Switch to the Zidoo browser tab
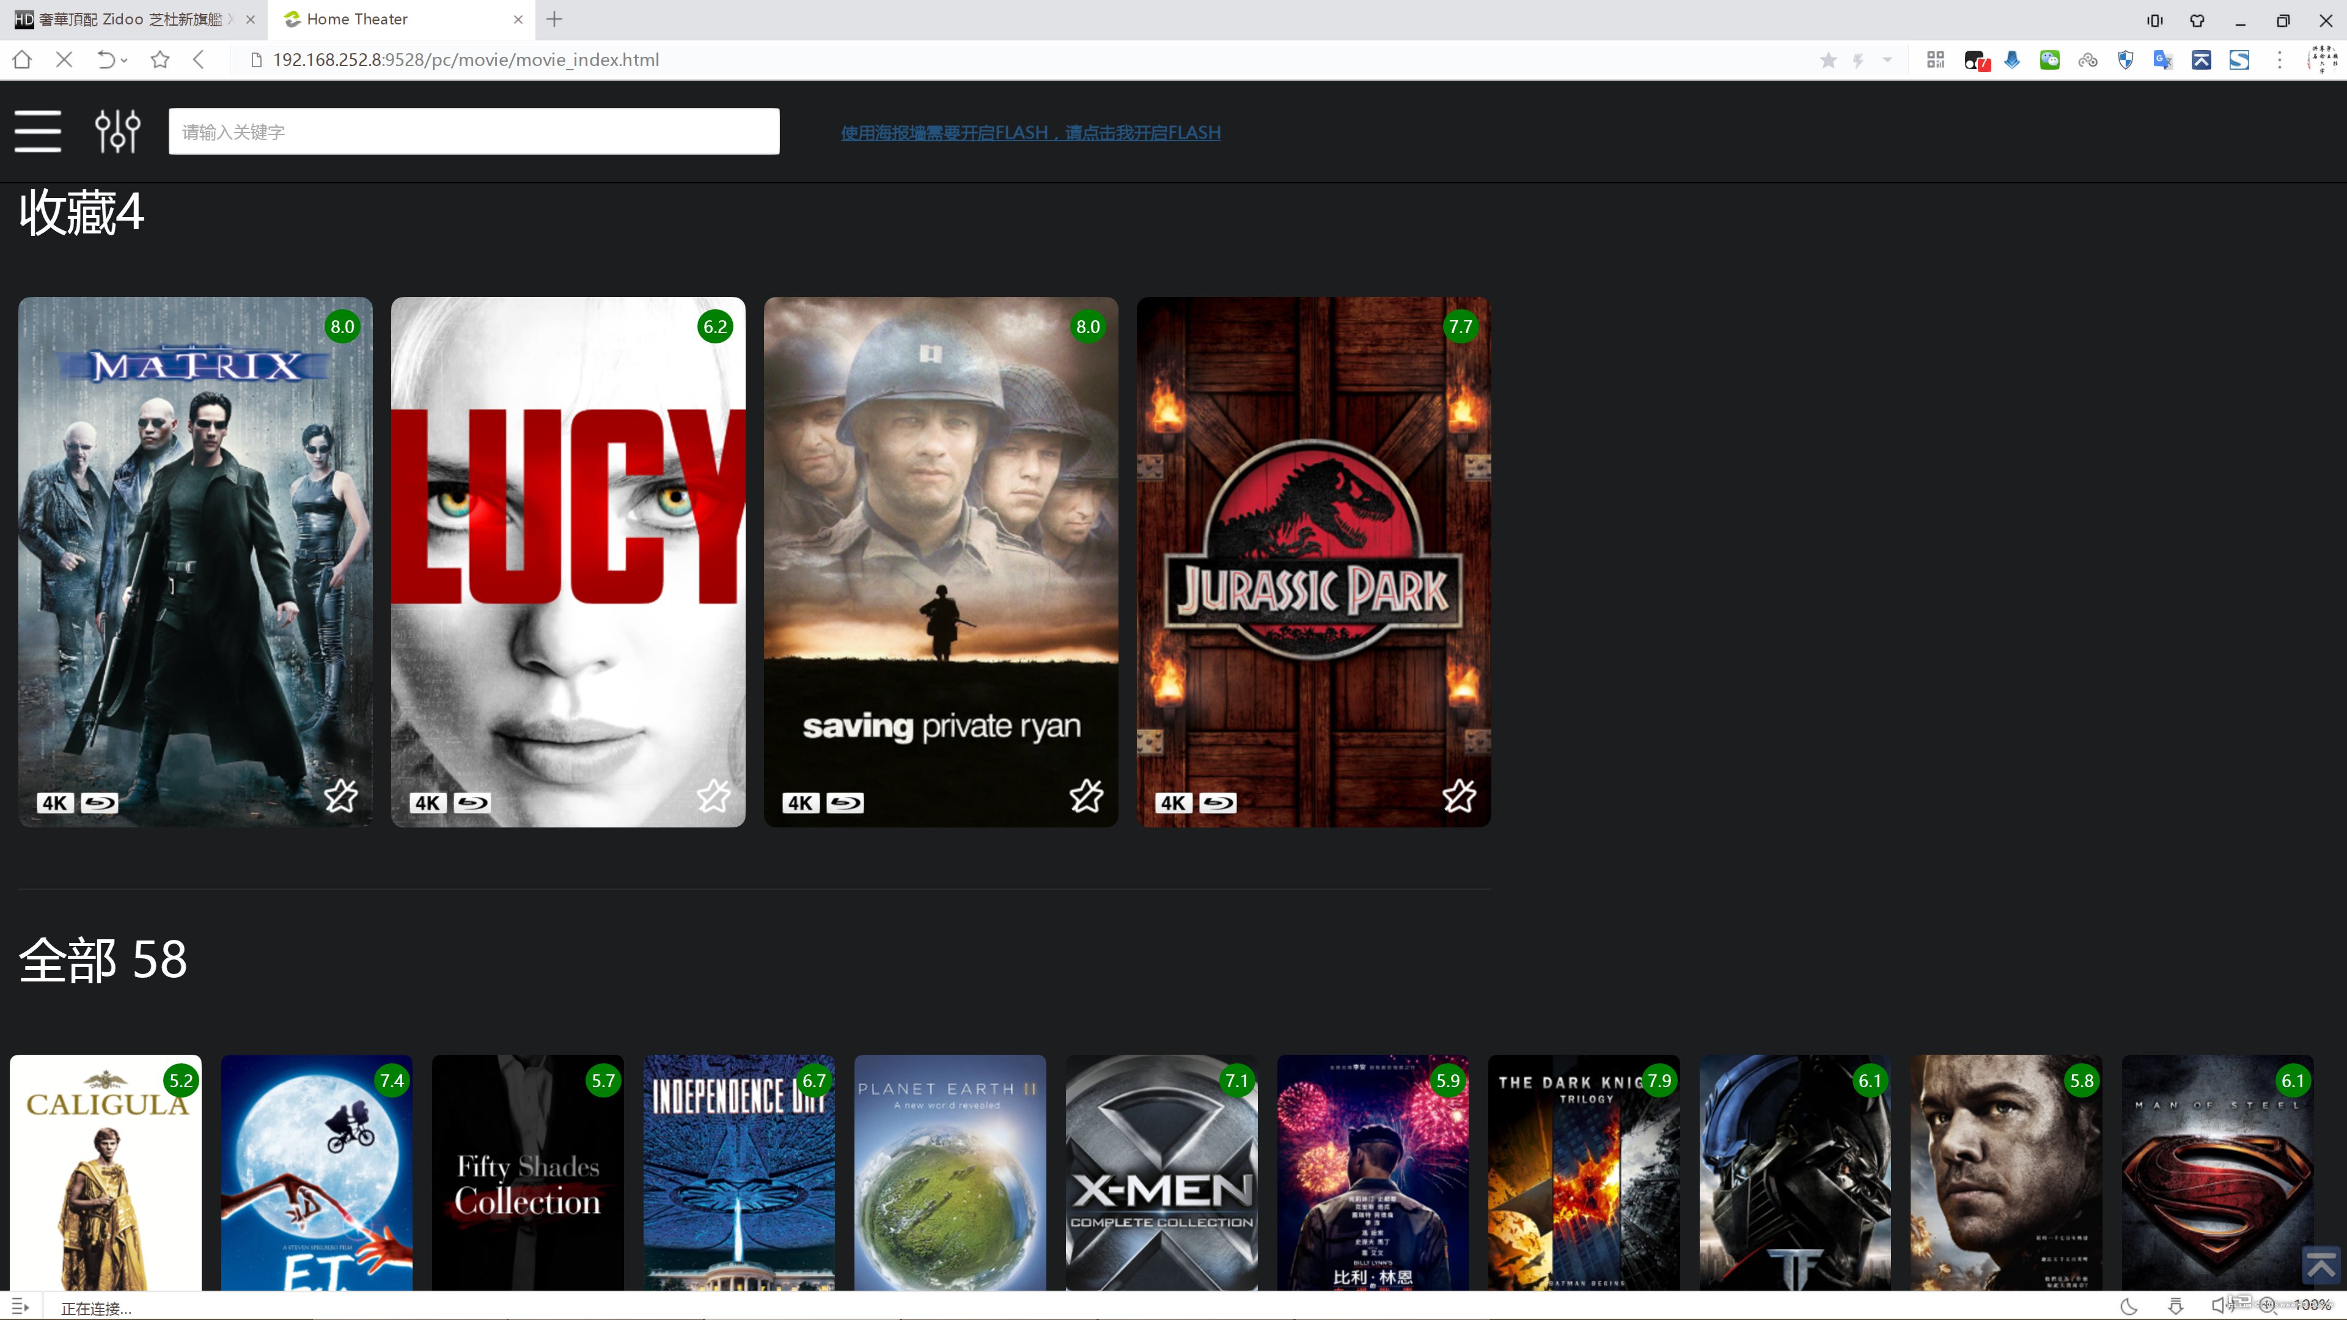This screenshot has height=1320, width=2347. click(132, 19)
